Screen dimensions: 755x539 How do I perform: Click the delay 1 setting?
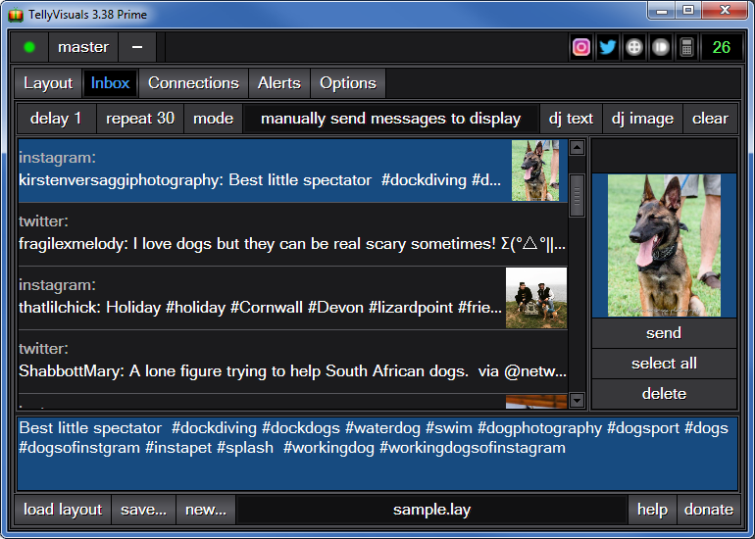point(56,119)
